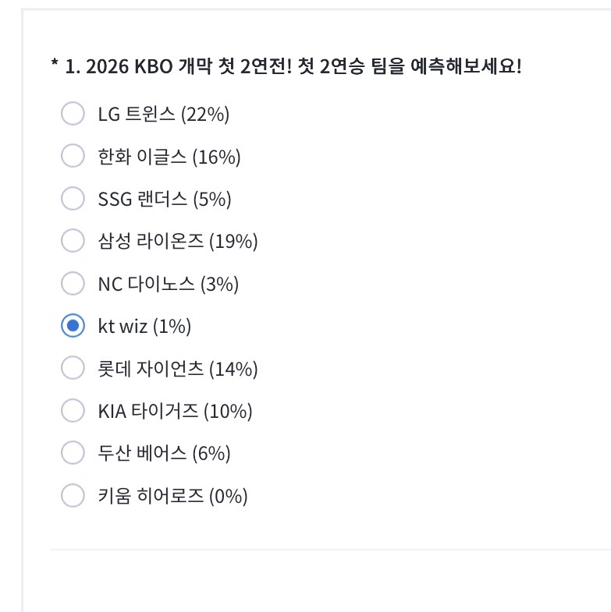Choose the 한화 이글스 radio button
This screenshot has height=612, width=611.
click(73, 157)
